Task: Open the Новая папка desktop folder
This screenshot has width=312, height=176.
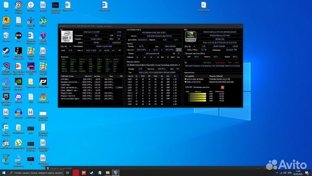Action: tap(203, 5)
